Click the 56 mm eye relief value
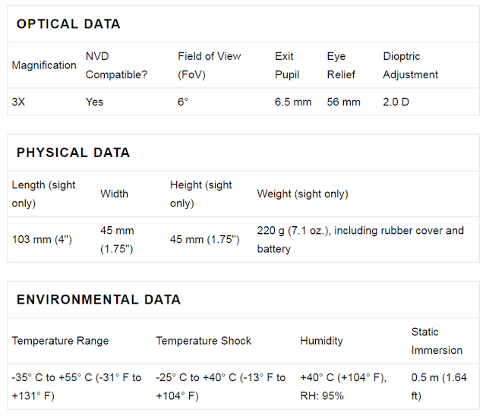Viewport: 486px width, 416px height. tap(343, 102)
